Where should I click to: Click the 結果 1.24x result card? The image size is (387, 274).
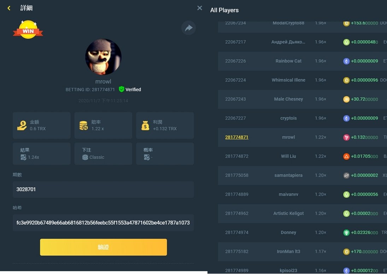[41, 154]
